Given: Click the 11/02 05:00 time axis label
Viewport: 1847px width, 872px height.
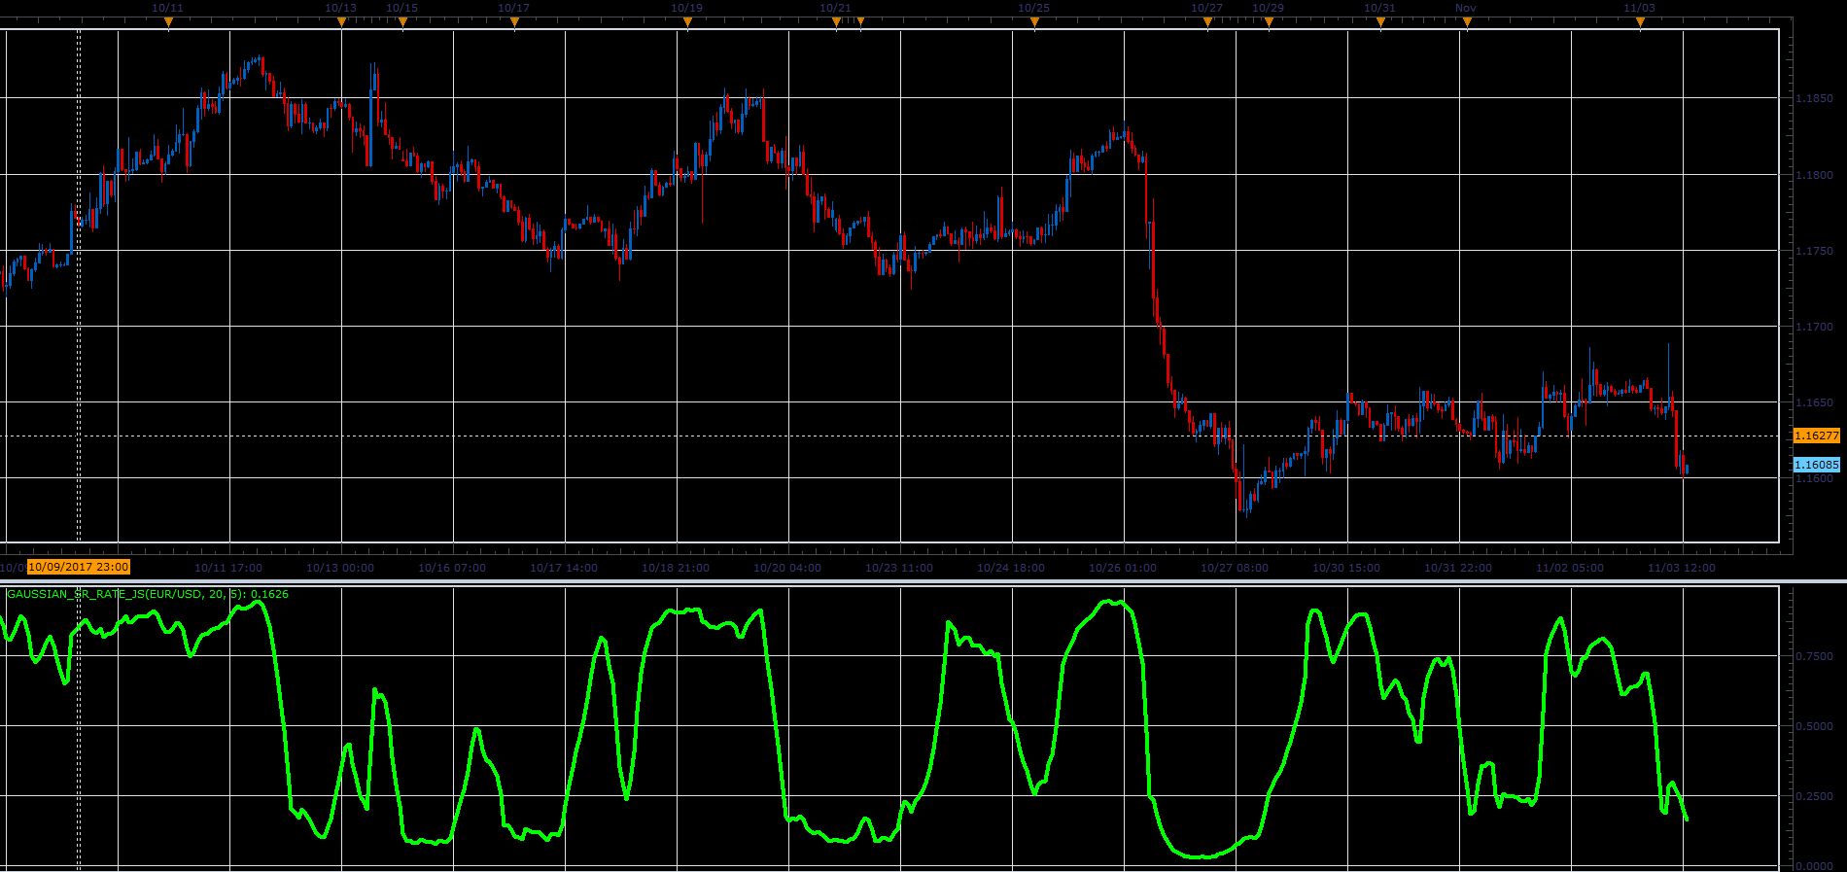Looking at the screenshot, I should pos(1570,568).
